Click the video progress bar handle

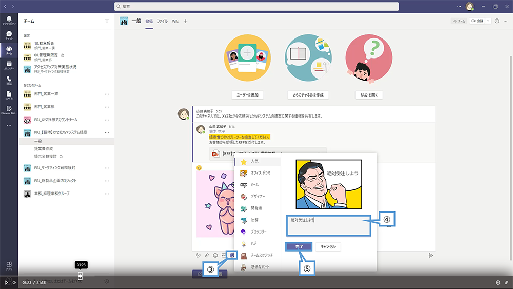[80, 276]
